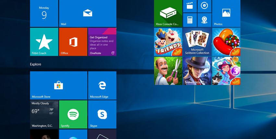This screenshot has height=139, width=276.
Task: Select the Explore group heading
Action: click(36, 64)
